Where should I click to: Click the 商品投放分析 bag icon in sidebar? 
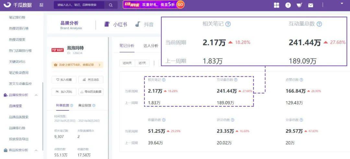pos(6,150)
